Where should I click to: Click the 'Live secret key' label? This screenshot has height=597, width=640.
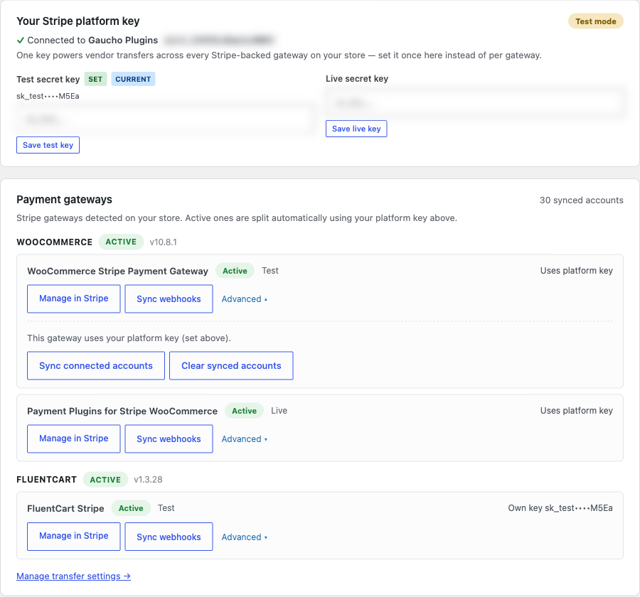pyautogui.click(x=357, y=78)
